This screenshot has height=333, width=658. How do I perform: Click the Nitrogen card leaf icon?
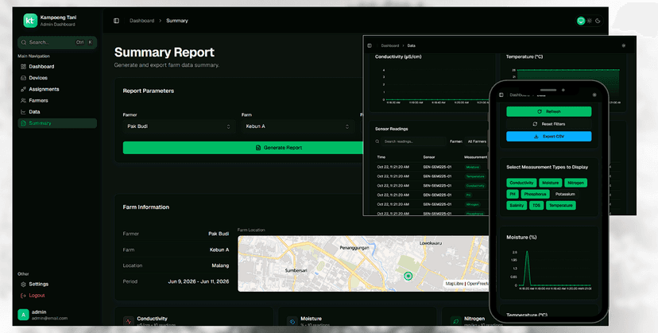click(x=455, y=322)
